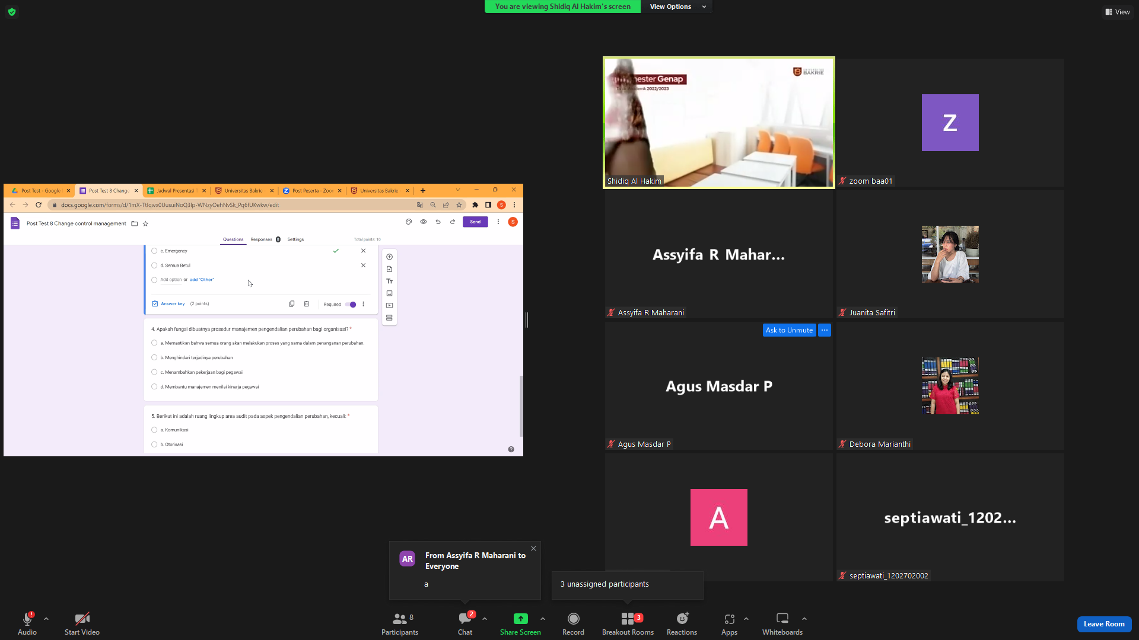Open audio options caret next to Audio
The height and width of the screenshot is (640, 1139).
coord(46,619)
